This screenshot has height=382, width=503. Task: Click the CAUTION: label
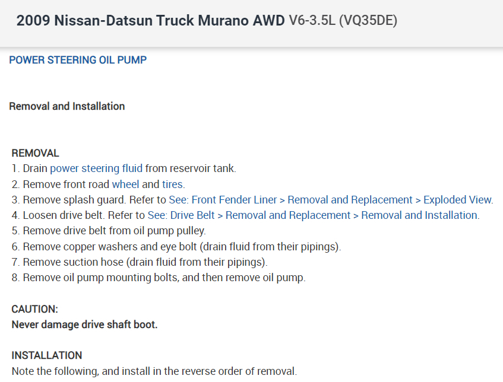point(35,309)
